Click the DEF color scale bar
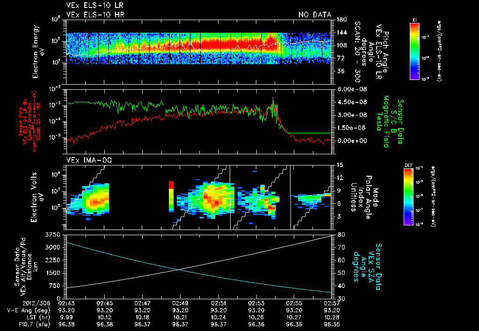This screenshot has height=331, width=479. coord(408,197)
